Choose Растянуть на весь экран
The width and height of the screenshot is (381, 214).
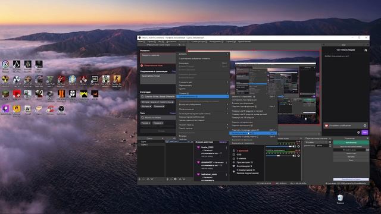point(252,133)
